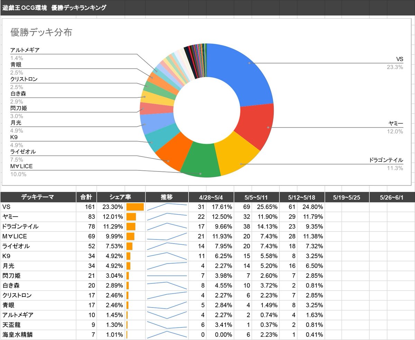Click the 17.61% cell
This screenshot has height=340, width=415.
tap(220, 207)
